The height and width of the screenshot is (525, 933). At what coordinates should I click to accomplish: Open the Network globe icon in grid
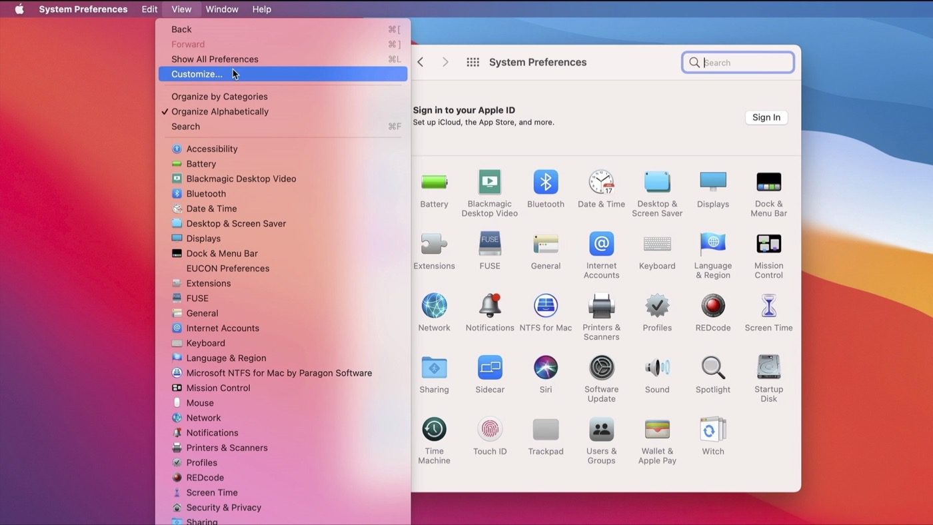point(434,306)
